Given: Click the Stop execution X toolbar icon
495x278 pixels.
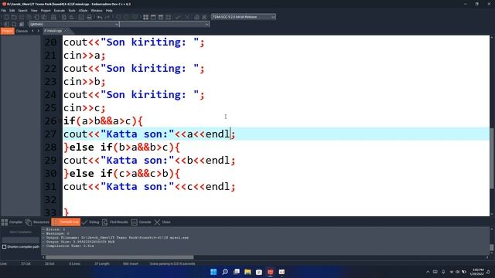Looking at the screenshot, I should click(x=187, y=17).
